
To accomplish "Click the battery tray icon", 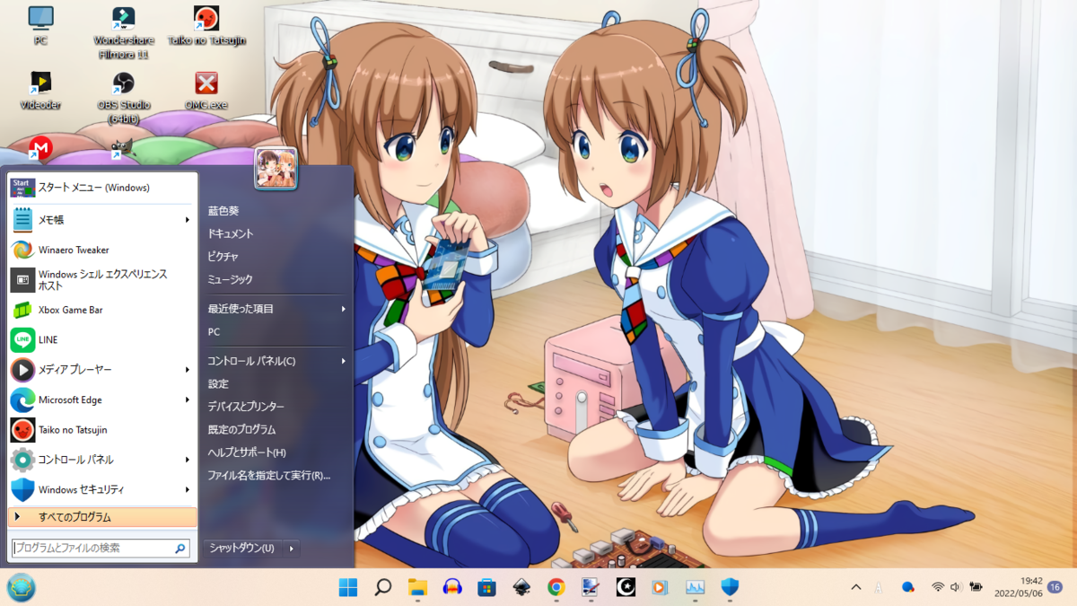I will 975,587.
